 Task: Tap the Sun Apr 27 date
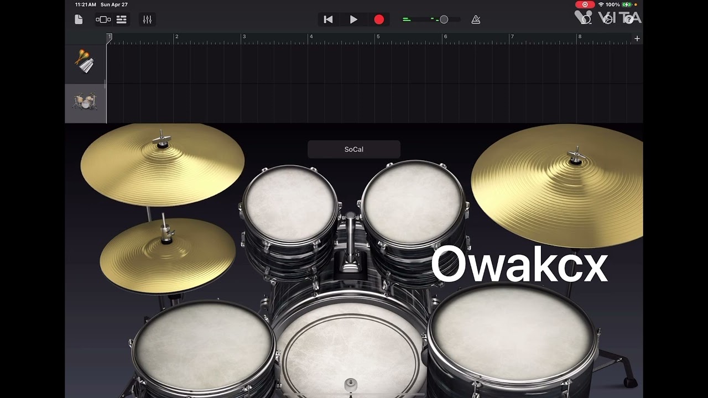(x=114, y=4)
